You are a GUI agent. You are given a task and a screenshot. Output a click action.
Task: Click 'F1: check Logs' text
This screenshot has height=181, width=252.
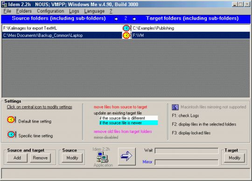click(185, 116)
